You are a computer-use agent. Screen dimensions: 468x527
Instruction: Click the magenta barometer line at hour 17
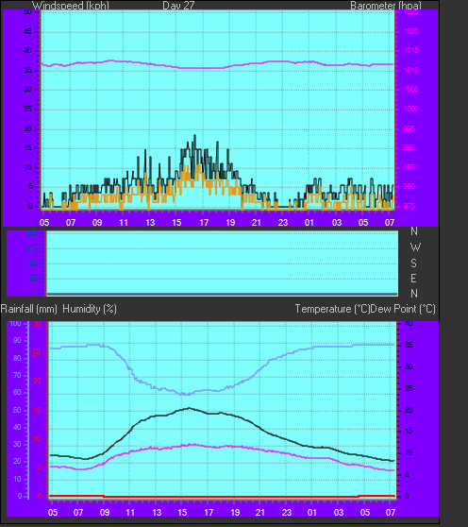204,68
